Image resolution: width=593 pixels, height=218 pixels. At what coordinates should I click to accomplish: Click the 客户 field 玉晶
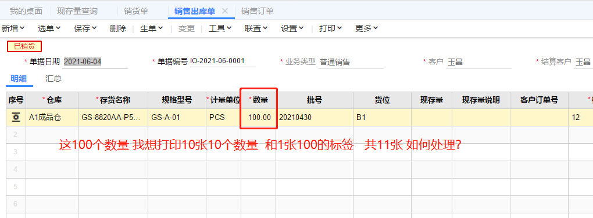(478, 62)
